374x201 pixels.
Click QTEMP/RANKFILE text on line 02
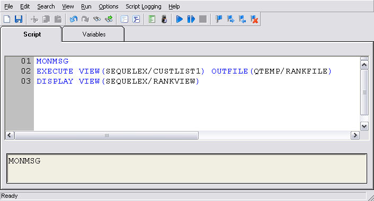290,71
